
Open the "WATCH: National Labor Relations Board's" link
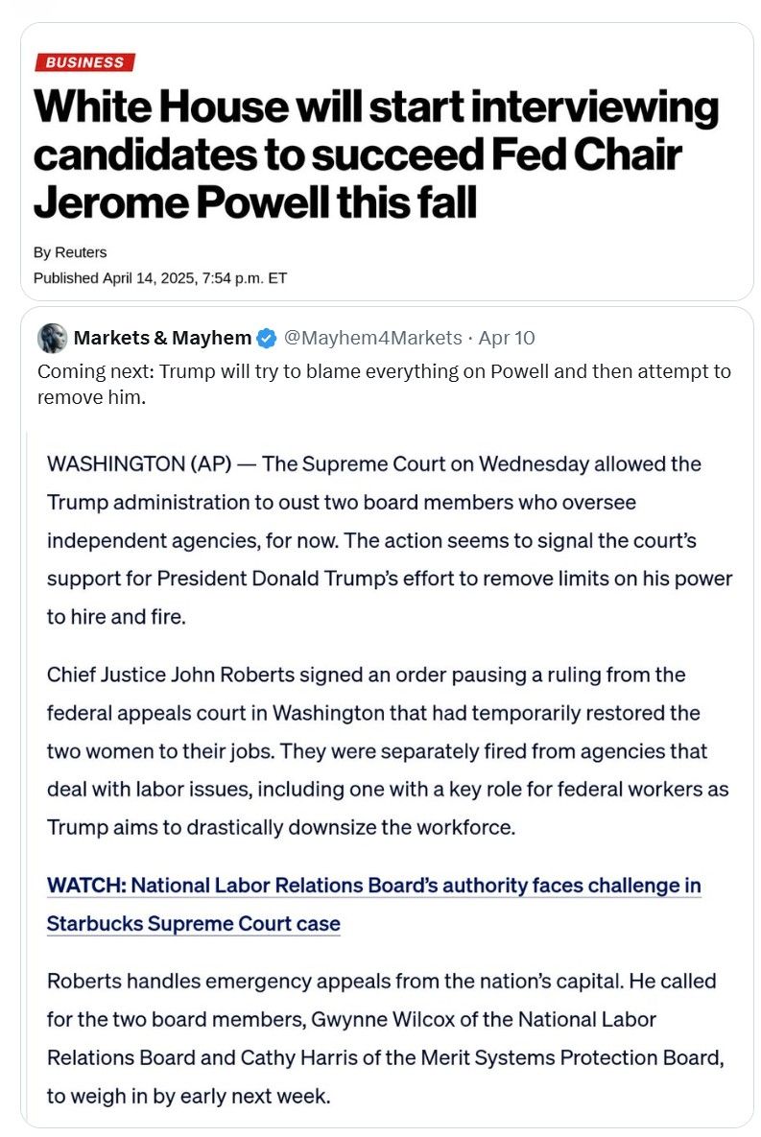[x=374, y=886]
